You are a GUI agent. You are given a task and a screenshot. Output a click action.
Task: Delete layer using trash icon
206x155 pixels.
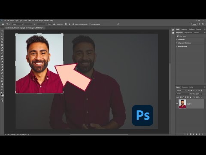(x=202, y=134)
